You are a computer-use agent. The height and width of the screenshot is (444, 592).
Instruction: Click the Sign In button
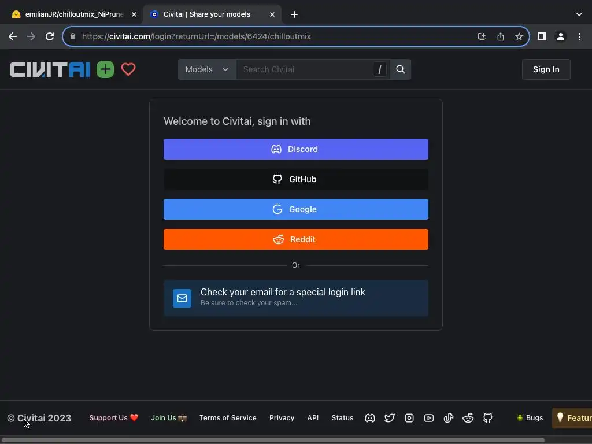pos(546,69)
